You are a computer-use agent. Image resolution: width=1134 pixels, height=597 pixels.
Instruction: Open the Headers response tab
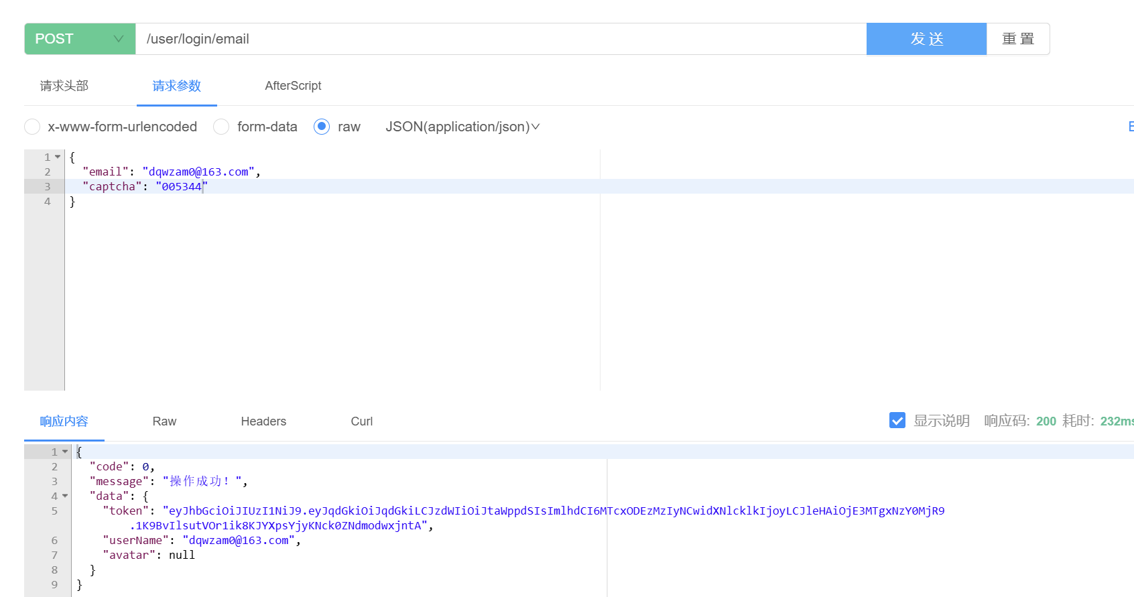point(263,421)
